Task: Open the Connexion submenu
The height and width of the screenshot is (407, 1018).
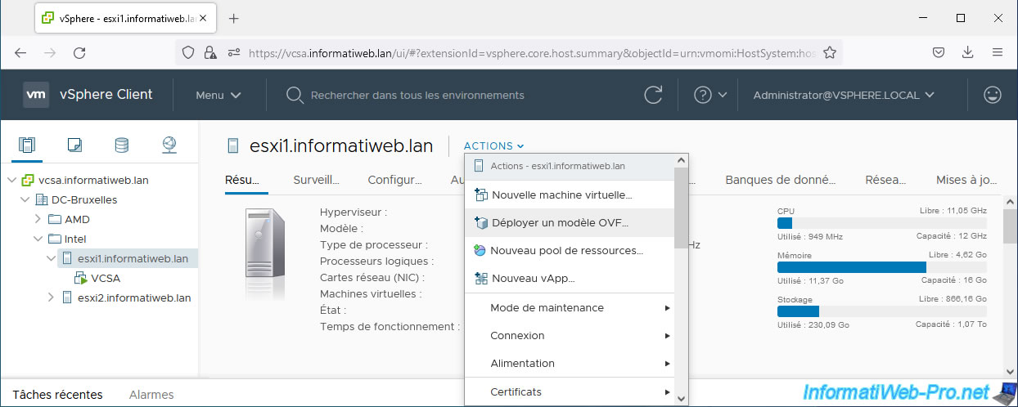Action: [569, 335]
